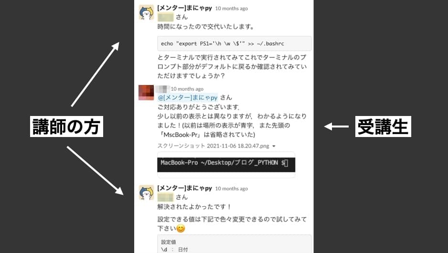Click the スクリーンショット 2021-11-06 file name

213,146
